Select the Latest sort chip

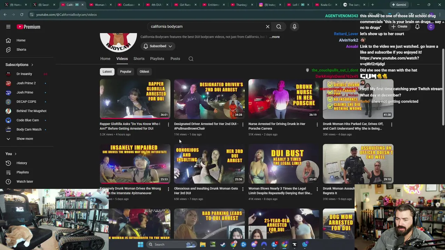pos(107,72)
